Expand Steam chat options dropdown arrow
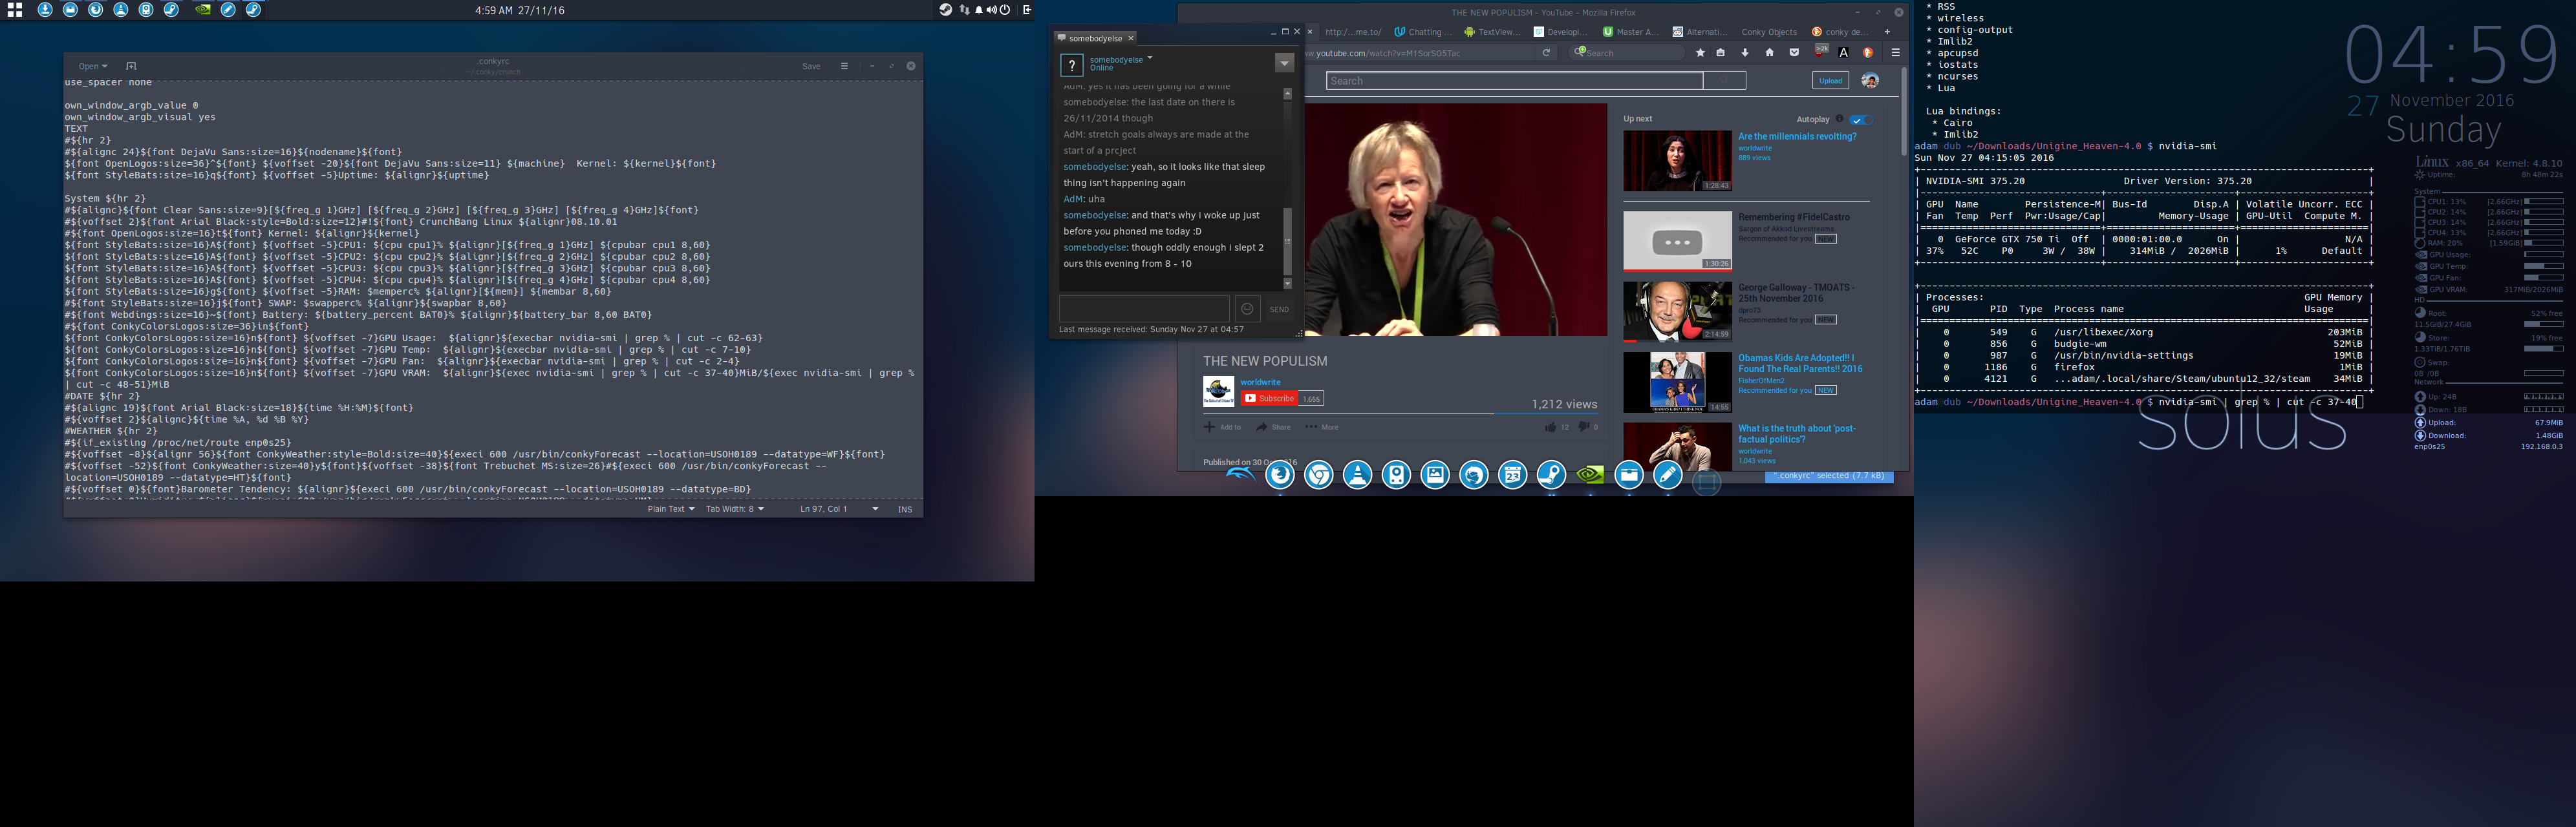Viewport: 2576px width, 827px height. pos(1284,64)
